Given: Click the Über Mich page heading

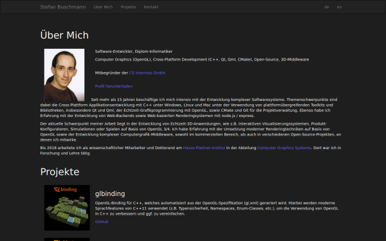Looking at the screenshot, I should 64,35.
